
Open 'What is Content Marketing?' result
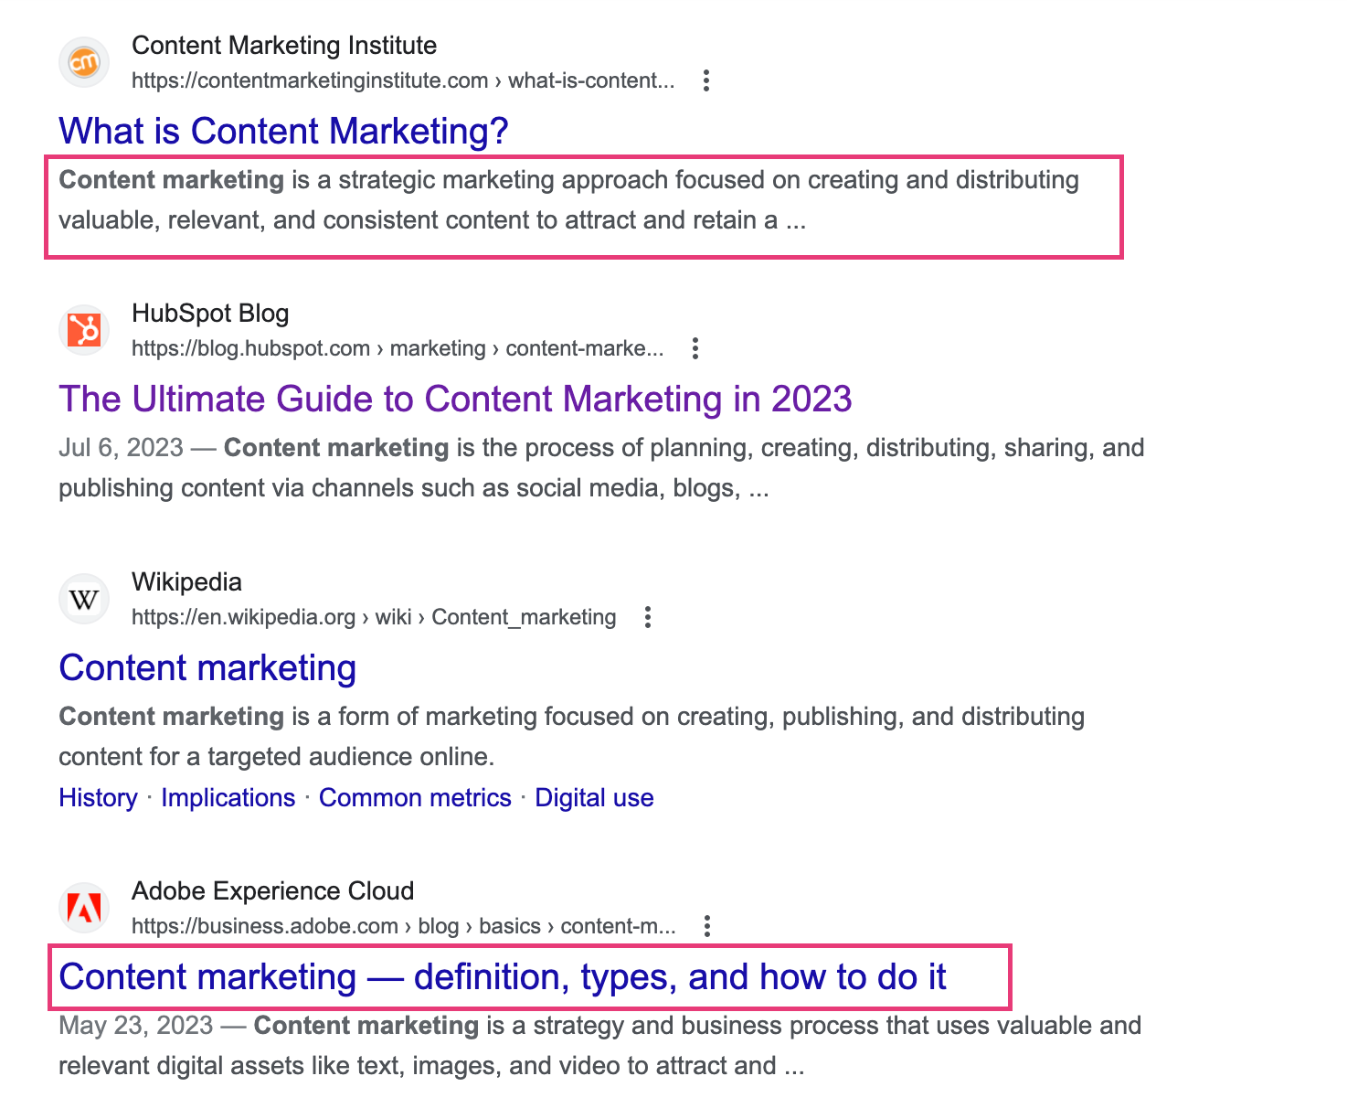click(283, 131)
